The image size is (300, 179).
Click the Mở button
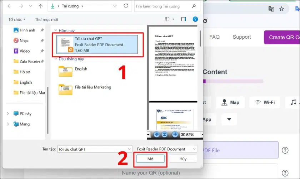point(150,159)
